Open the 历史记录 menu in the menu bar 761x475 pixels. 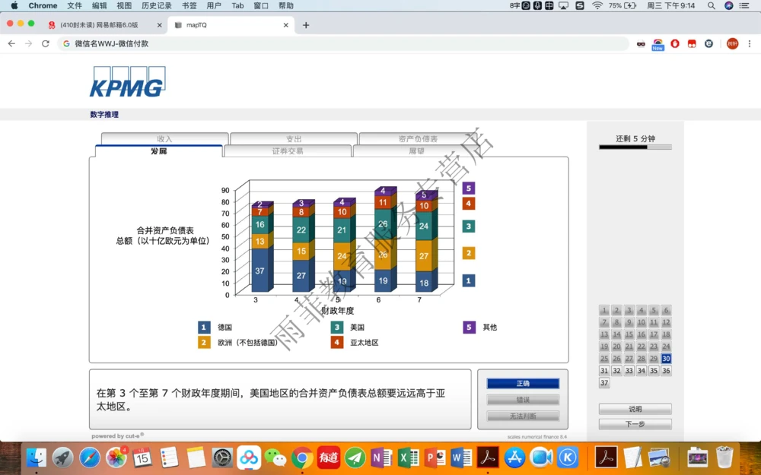tap(156, 5)
